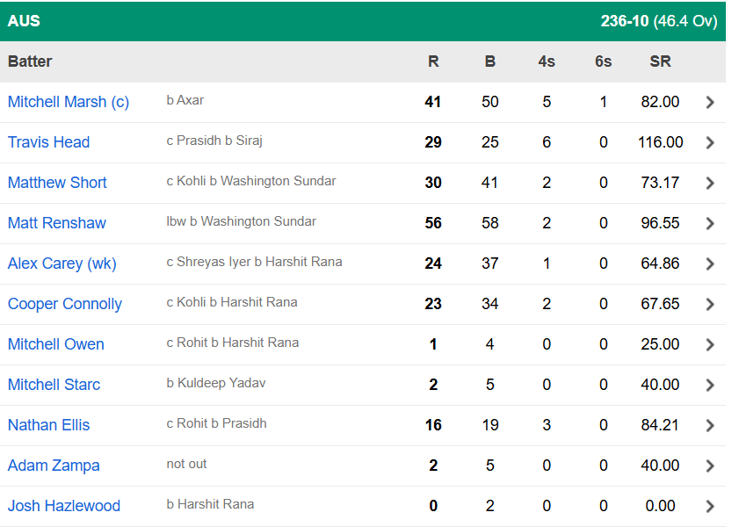The image size is (739, 527).
Task: Click Josh Hazlewood name link
Action: 64,506
